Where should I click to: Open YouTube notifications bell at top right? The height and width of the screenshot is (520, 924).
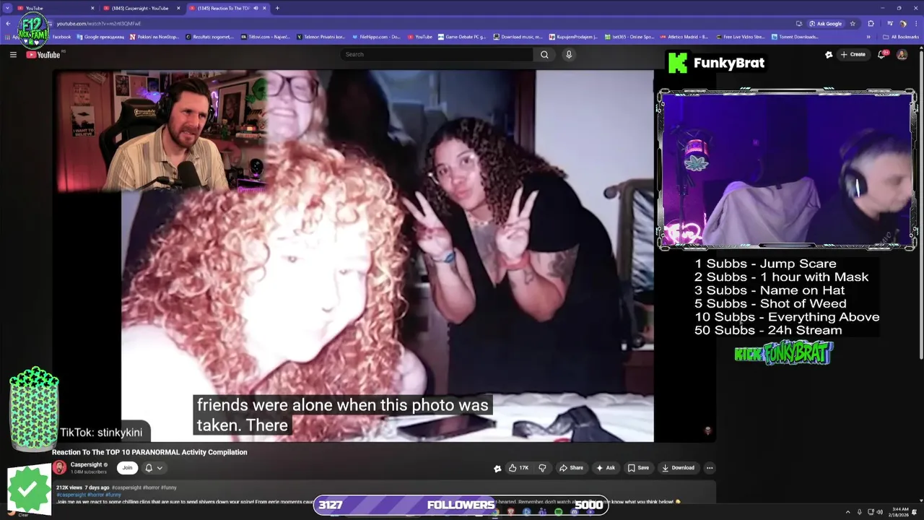click(x=881, y=54)
